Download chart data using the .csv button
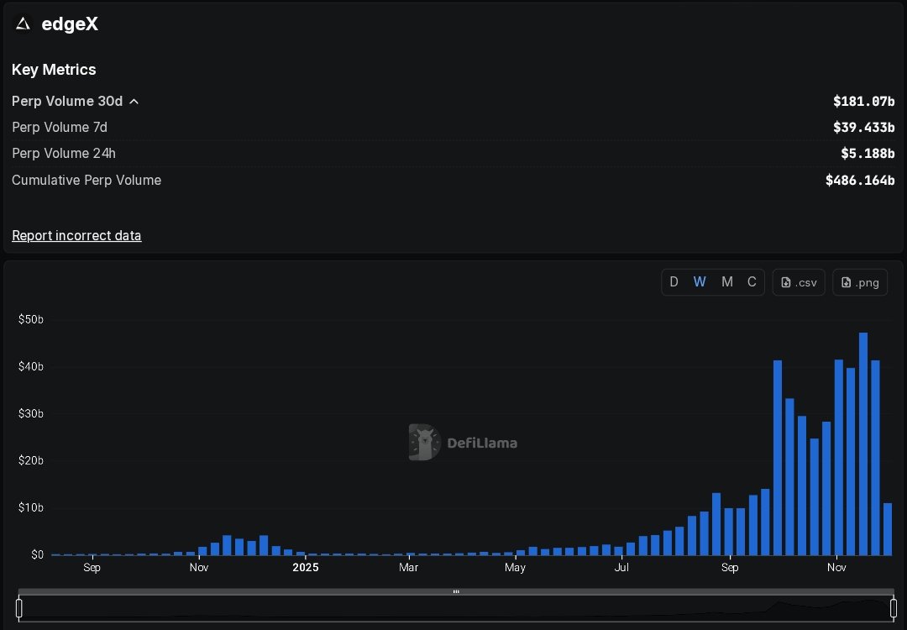Viewport: 907px width, 630px height. tap(798, 282)
